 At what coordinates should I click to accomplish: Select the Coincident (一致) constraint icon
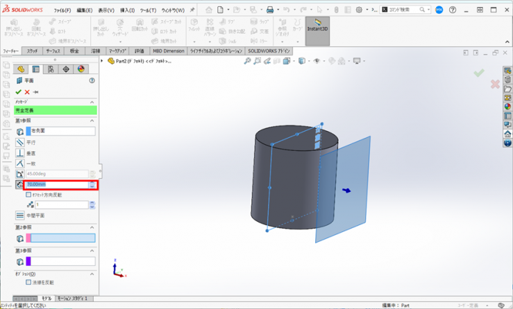[20, 164]
